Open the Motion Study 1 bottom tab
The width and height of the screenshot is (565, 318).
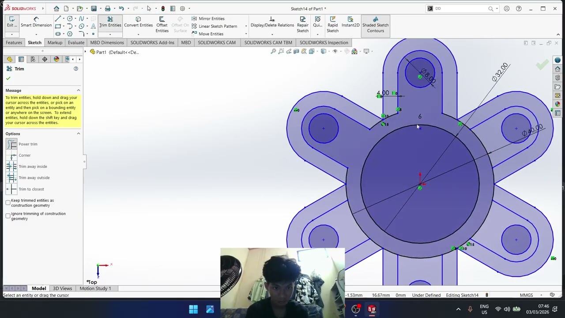tap(95, 288)
